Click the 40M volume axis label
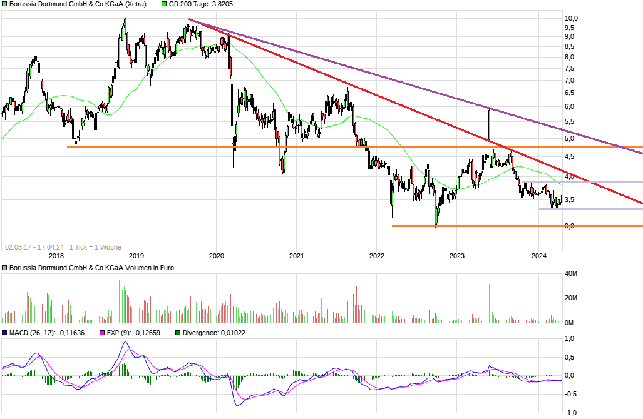 point(571,273)
